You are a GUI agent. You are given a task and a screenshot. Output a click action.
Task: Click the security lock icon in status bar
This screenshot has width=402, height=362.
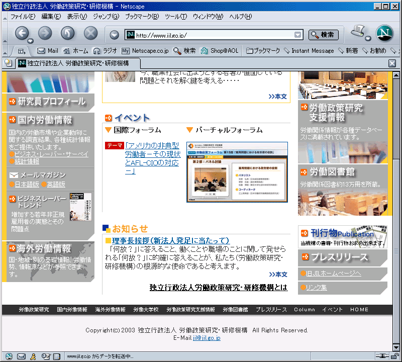[x=395, y=356]
